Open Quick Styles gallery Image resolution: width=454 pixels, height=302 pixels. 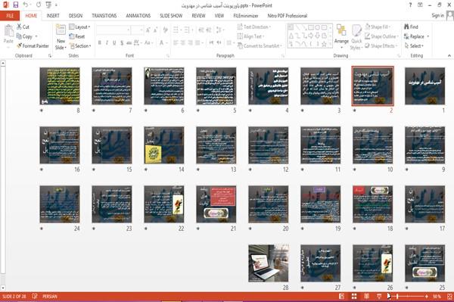(x=356, y=37)
